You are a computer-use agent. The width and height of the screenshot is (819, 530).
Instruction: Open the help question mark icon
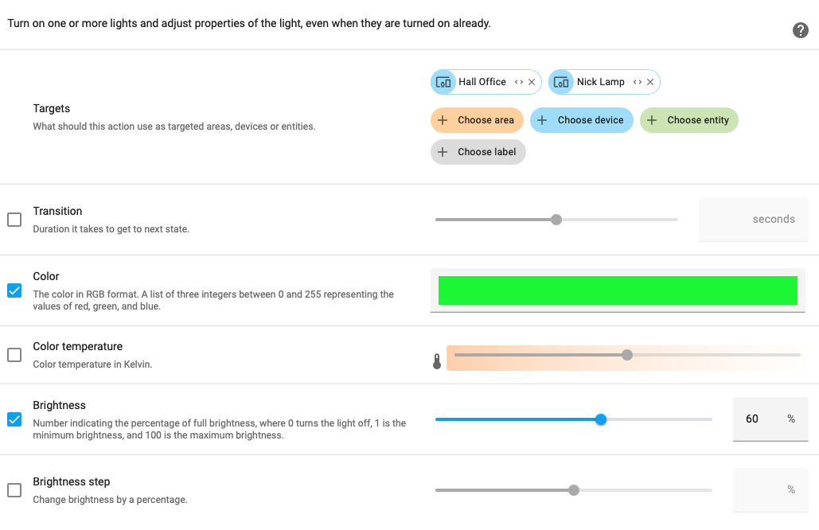tap(801, 30)
